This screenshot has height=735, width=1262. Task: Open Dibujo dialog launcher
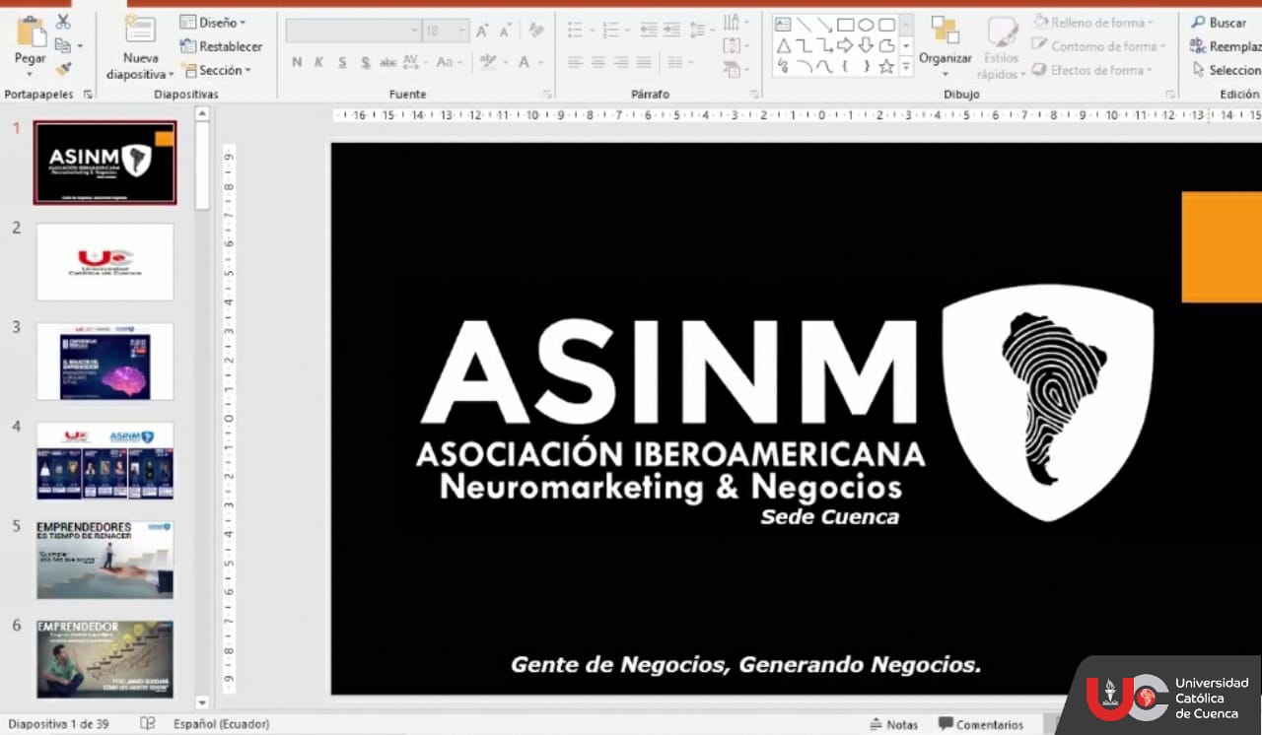pyautogui.click(x=1170, y=95)
